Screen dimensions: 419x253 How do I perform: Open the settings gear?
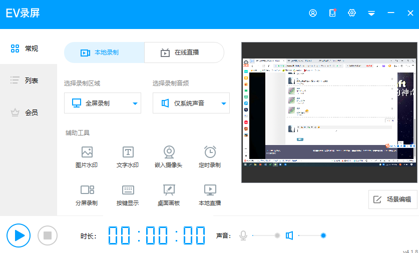point(351,13)
